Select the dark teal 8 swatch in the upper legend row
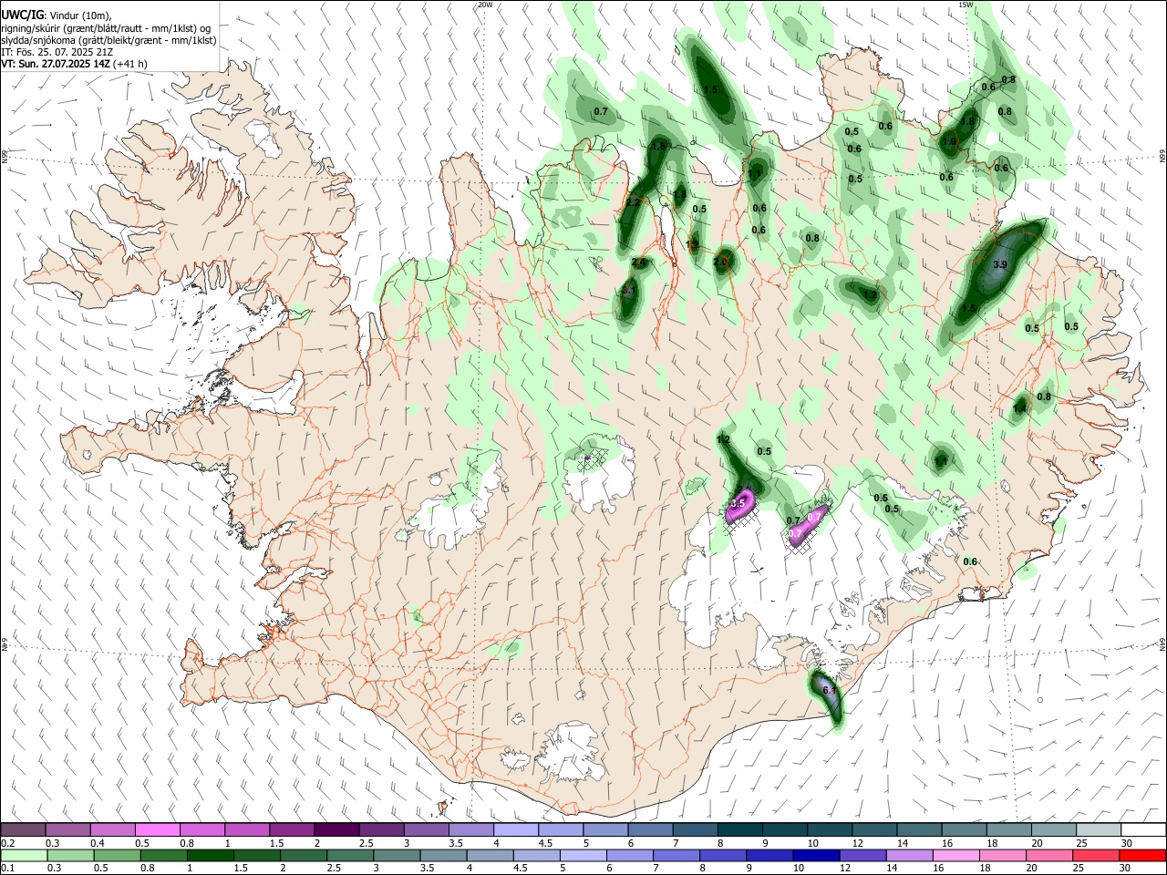 click(738, 830)
